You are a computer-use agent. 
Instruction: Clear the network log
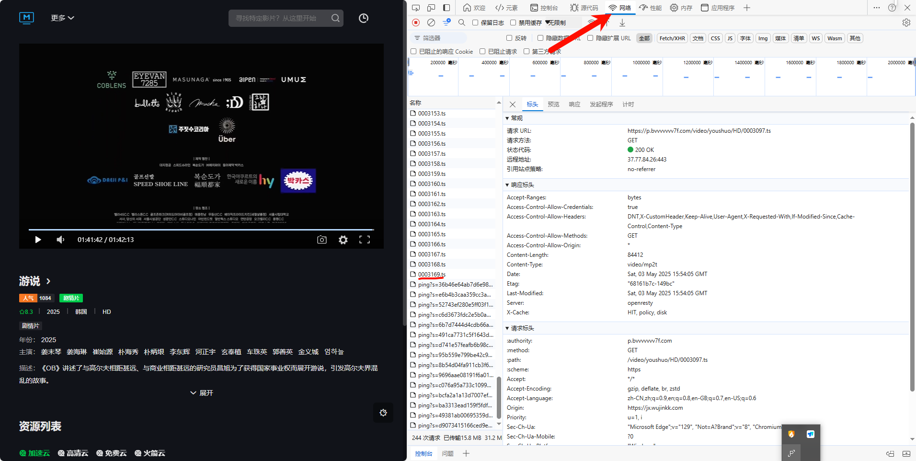pos(431,23)
